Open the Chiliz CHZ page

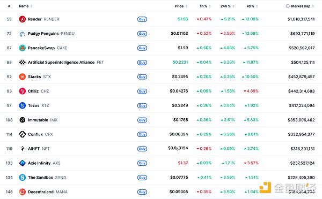pyautogui.click(x=39, y=91)
